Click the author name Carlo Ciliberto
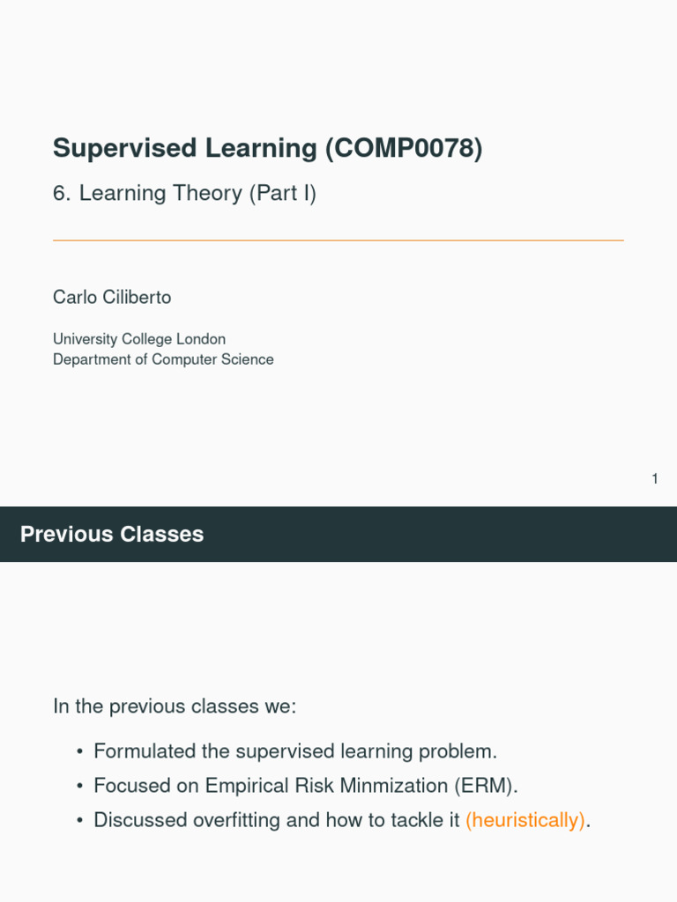This screenshot has width=677, height=902. point(112,298)
